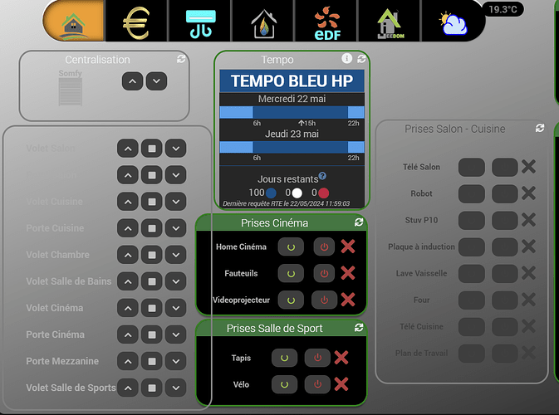Raise all Somfy shutters in Centralisation

(x=132, y=81)
